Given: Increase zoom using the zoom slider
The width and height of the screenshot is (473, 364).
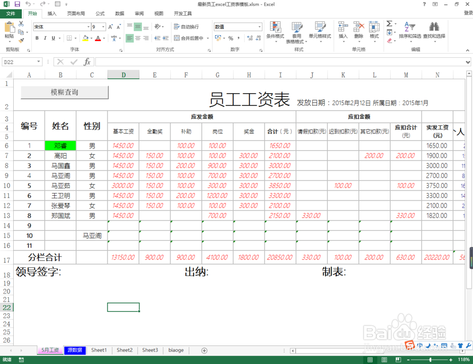Looking at the screenshot, I should [450, 360].
